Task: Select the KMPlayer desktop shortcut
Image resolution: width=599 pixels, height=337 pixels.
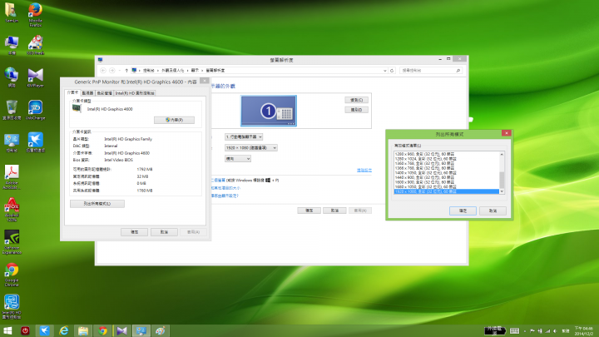Action: [35, 77]
